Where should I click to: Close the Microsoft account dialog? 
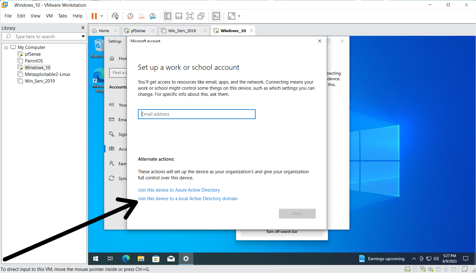coord(320,41)
